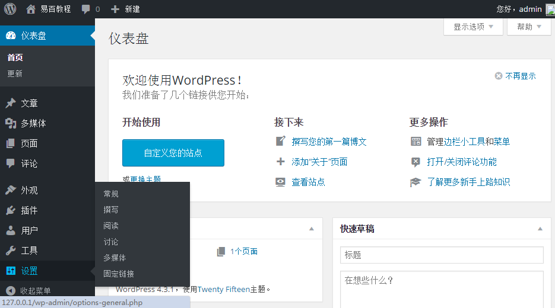Click the comments bubble icon in admin bar
Image resolution: width=555 pixels, height=308 pixels.
click(85, 9)
